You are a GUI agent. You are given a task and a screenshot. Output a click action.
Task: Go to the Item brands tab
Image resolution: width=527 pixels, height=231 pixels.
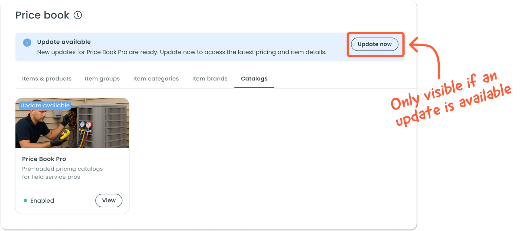click(x=210, y=79)
